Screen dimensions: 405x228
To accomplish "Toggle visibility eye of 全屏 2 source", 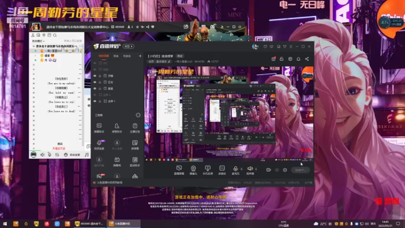I will pyautogui.click(x=95, y=95).
